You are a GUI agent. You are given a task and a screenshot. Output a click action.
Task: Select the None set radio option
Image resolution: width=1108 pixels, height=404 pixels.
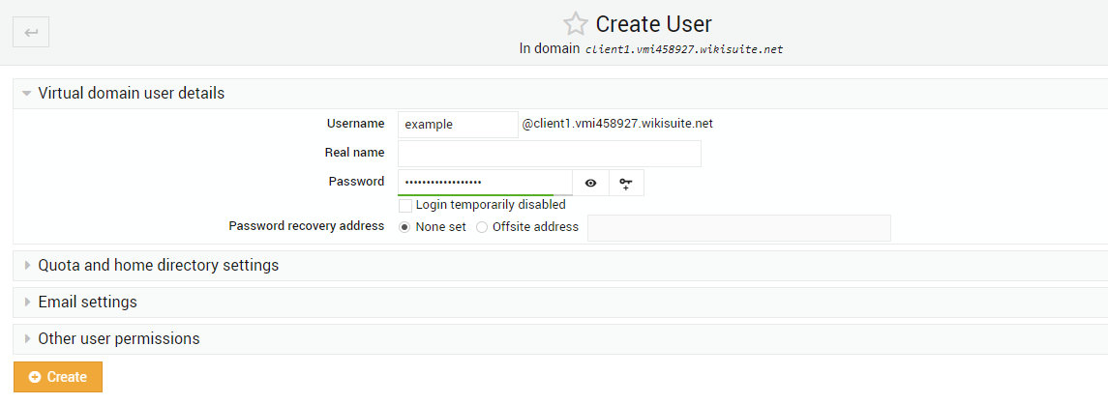point(404,227)
